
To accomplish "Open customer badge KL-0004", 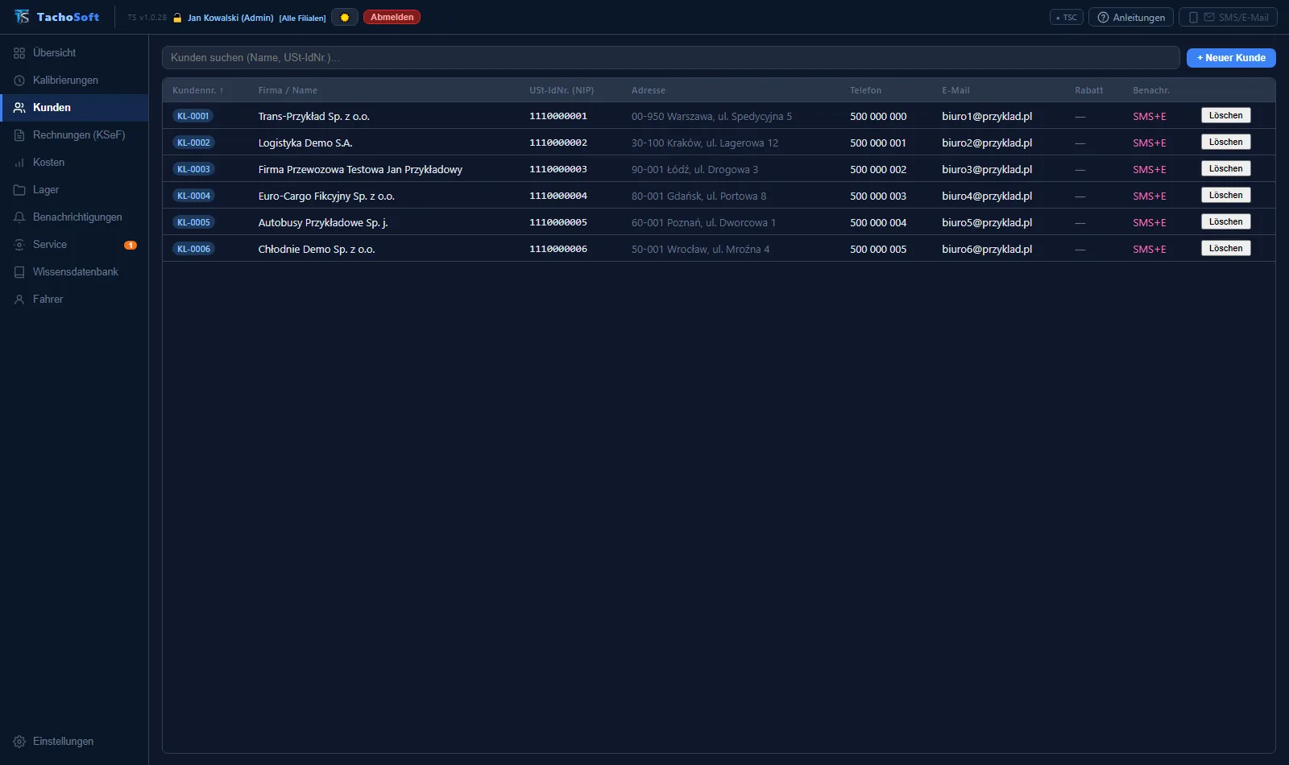I will coord(193,196).
